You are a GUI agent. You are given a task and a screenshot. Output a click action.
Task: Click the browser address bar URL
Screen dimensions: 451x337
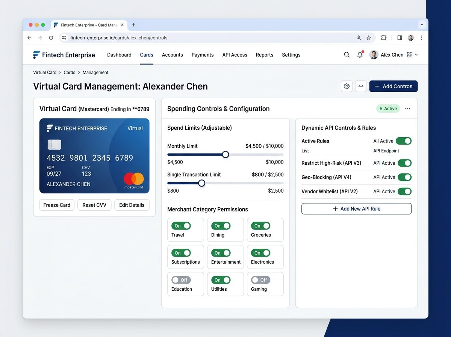(119, 38)
